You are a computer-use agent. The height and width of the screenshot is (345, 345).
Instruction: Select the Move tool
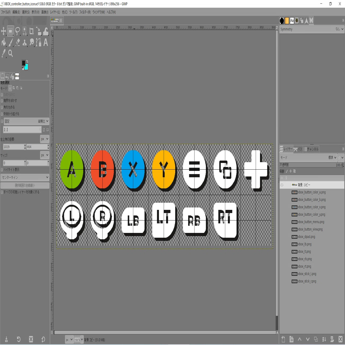coord(3,31)
